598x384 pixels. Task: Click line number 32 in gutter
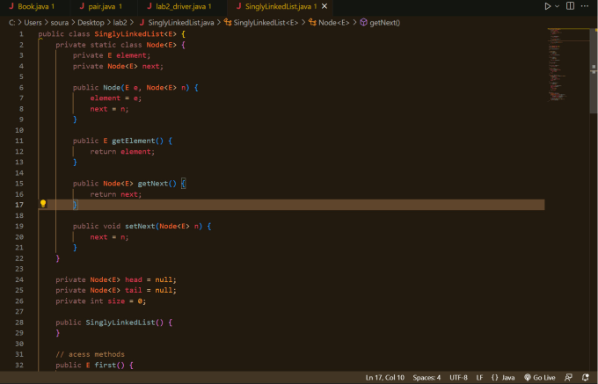tap(19, 365)
